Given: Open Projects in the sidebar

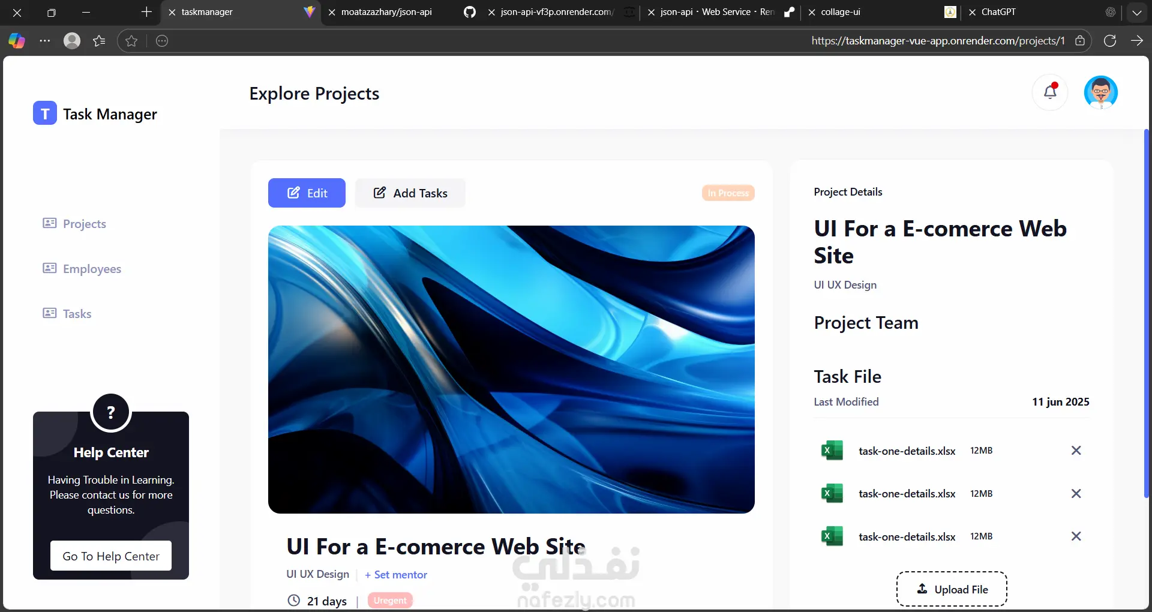Looking at the screenshot, I should click(74, 224).
